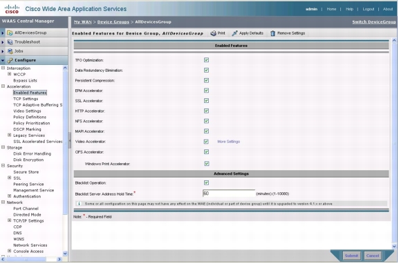The width and height of the screenshot is (399, 264).
Task: Expand the Legacy Services node
Action: pyautogui.click(x=10, y=135)
